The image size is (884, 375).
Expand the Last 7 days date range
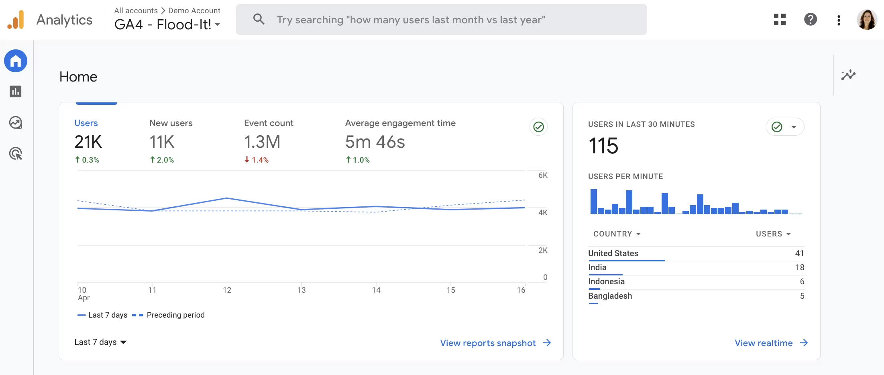(x=100, y=342)
